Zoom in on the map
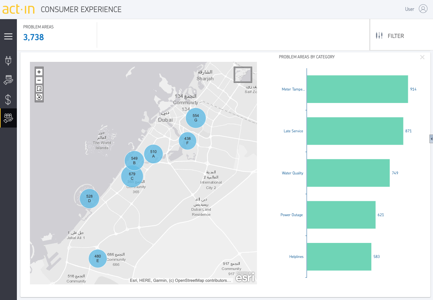Image resolution: width=433 pixels, height=300 pixels. tap(39, 72)
